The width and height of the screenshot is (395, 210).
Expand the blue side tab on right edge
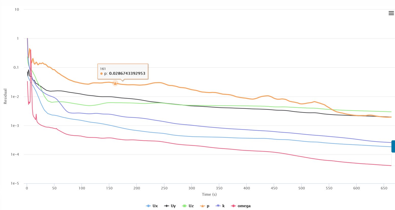[x=393, y=146]
